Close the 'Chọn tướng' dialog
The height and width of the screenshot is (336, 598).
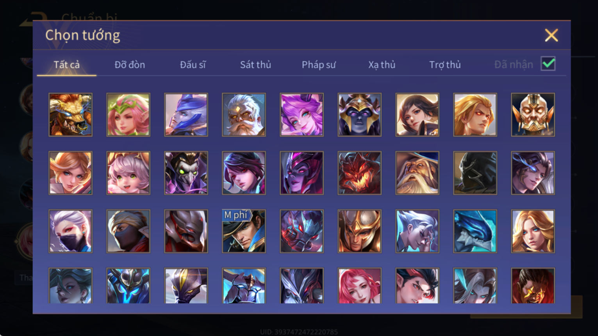tap(551, 36)
